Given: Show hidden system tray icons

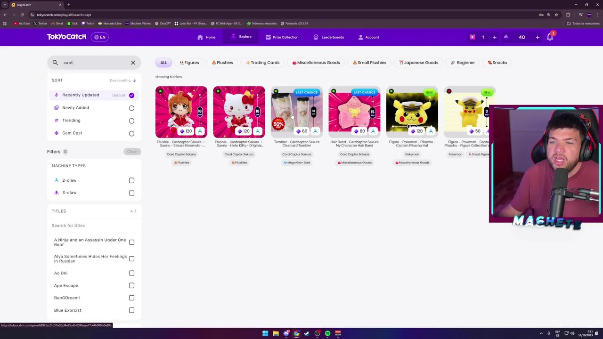Looking at the screenshot, I should (541, 333).
